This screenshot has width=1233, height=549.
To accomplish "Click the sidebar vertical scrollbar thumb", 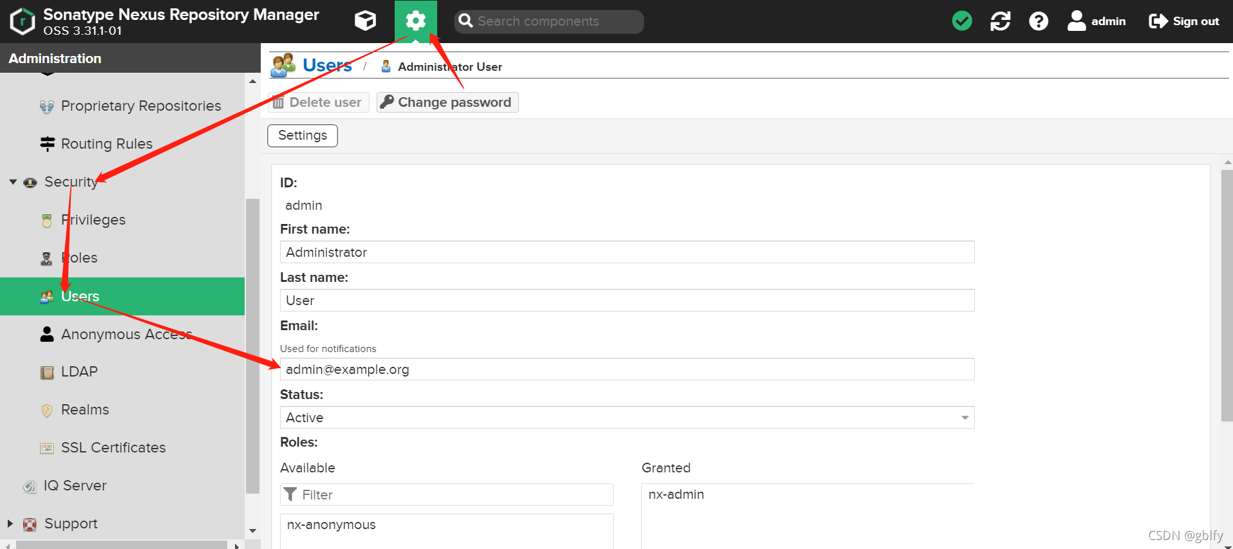I will tap(252, 346).
